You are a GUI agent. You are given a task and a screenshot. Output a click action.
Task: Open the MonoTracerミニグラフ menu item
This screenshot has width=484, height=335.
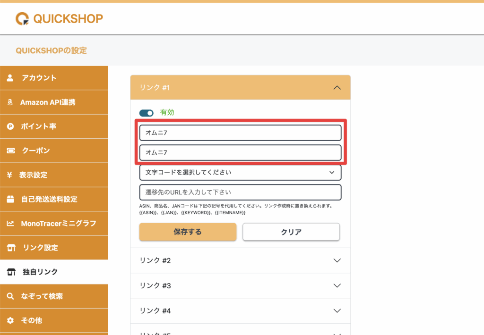pyautogui.click(x=54, y=224)
